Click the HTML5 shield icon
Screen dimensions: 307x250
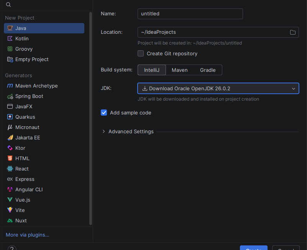pyautogui.click(x=10, y=158)
